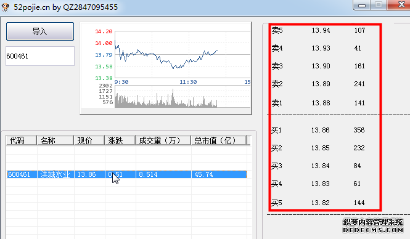
Task: Click the sell price 13.94
Action: [321, 30]
